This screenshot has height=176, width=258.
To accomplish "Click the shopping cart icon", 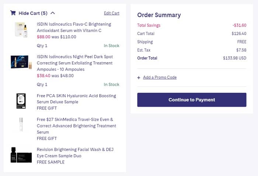I will pos(13,13).
